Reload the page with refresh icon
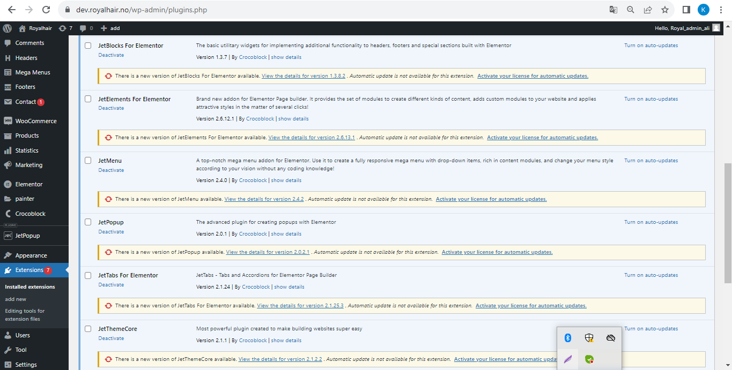Image resolution: width=732 pixels, height=370 pixels. (x=46, y=10)
